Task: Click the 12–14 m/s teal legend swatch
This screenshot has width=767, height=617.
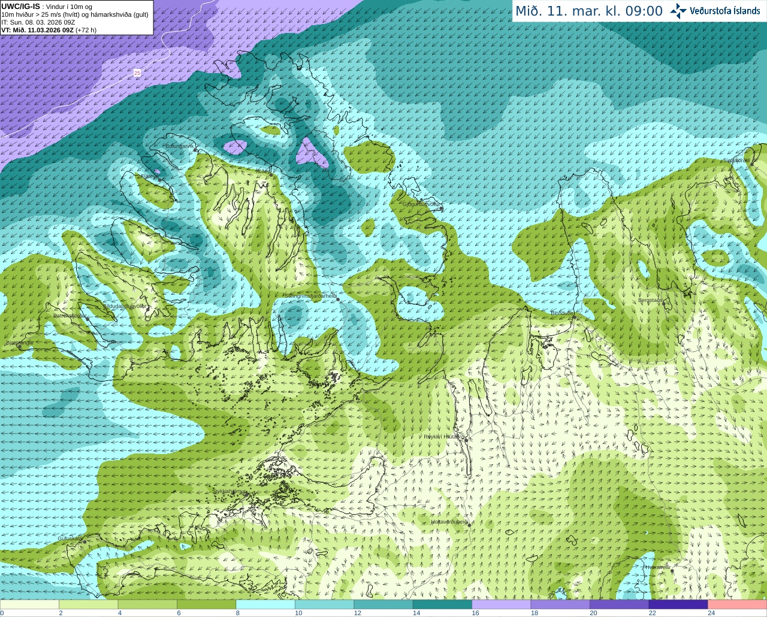Action: click(383, 604)
